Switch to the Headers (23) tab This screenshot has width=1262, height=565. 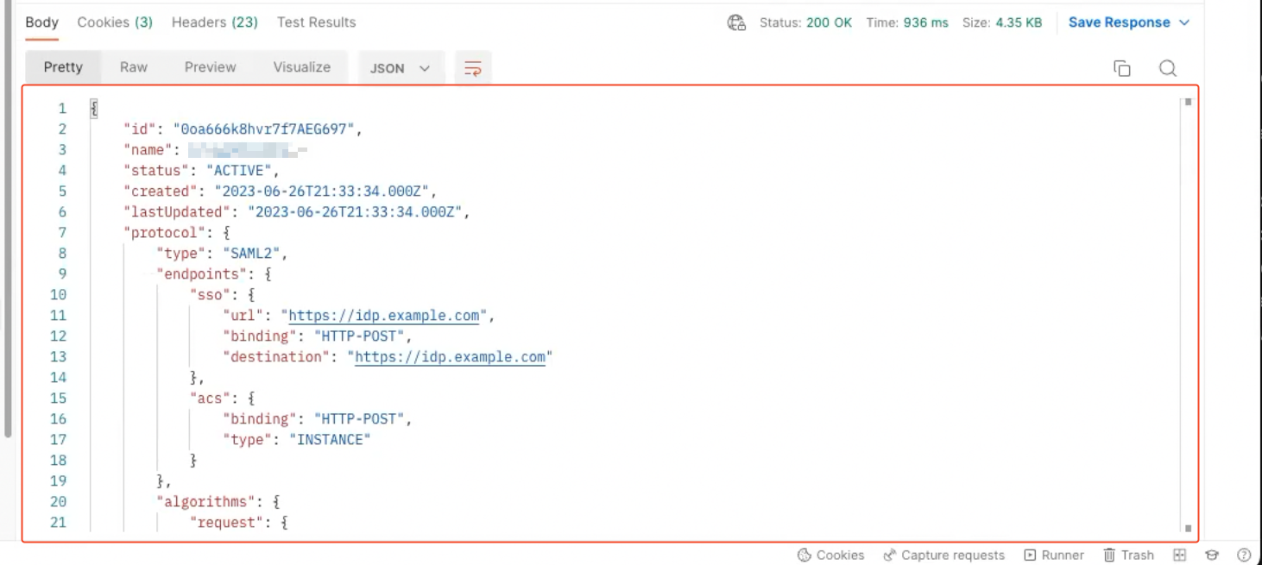point(215,22)
